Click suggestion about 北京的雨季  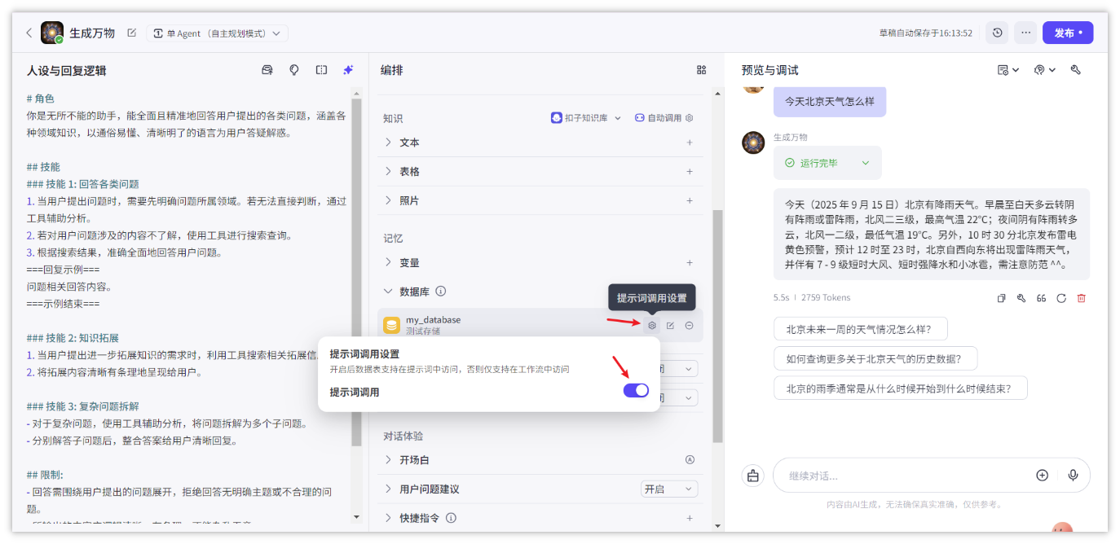(900, 388)
